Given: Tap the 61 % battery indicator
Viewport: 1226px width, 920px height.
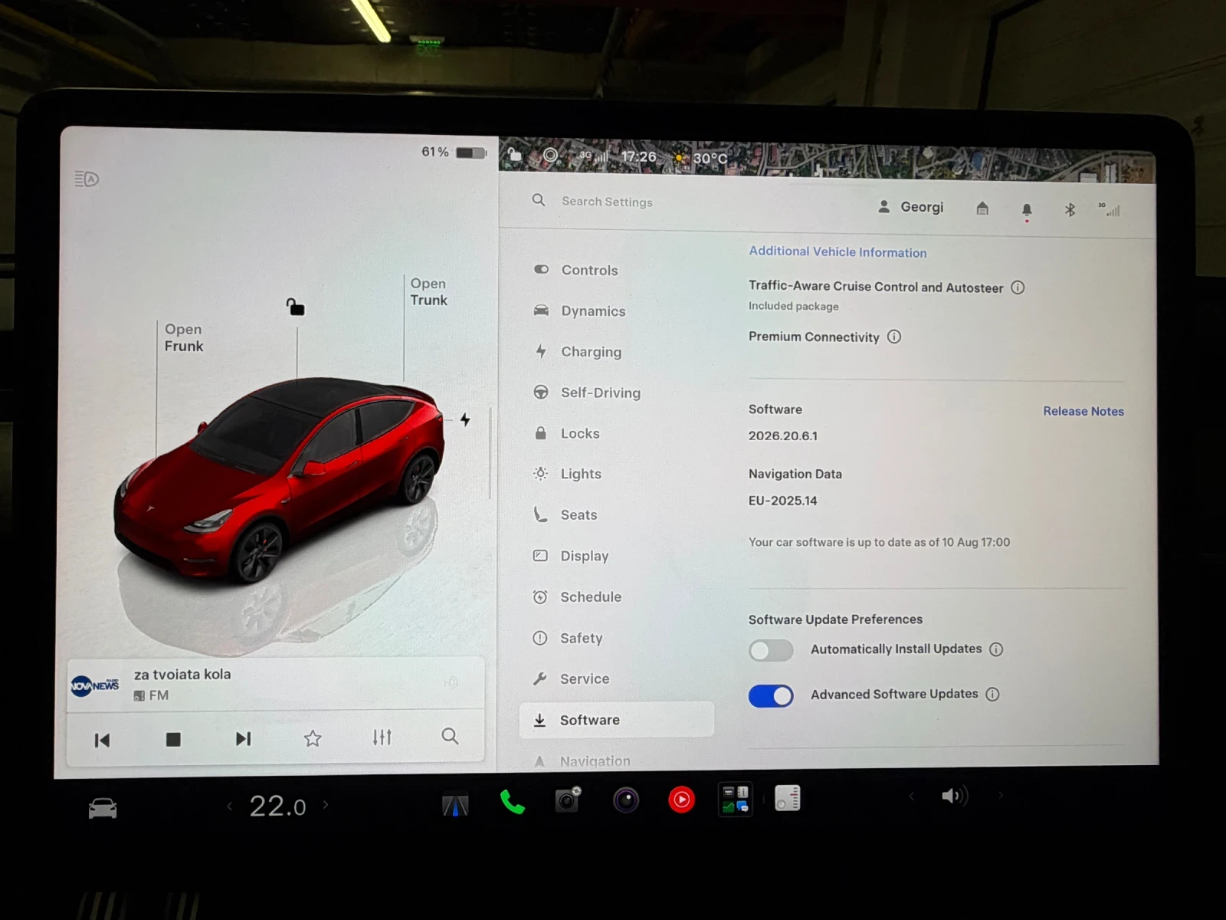Looking at the screenshot, I should coord(454,153).
